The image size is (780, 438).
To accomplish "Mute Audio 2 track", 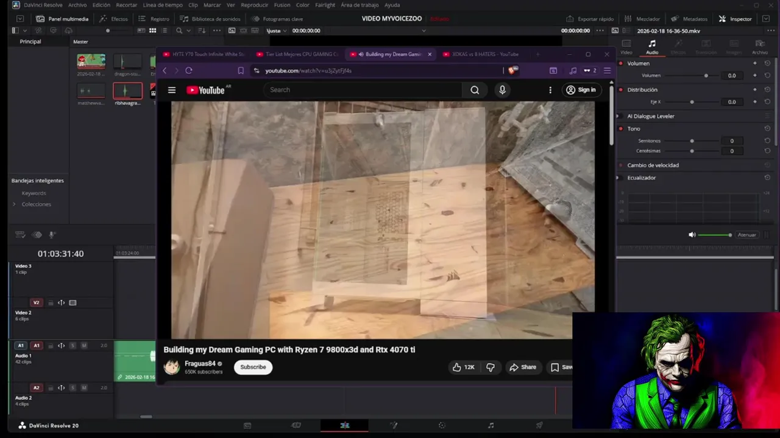I will (x=84, y=388).
